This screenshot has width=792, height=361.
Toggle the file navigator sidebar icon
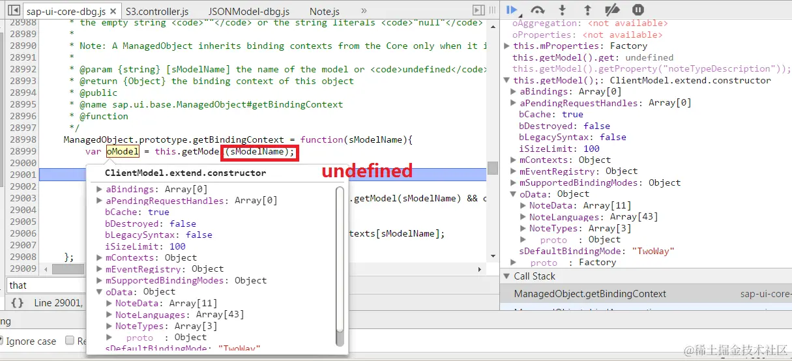point(14,11)
